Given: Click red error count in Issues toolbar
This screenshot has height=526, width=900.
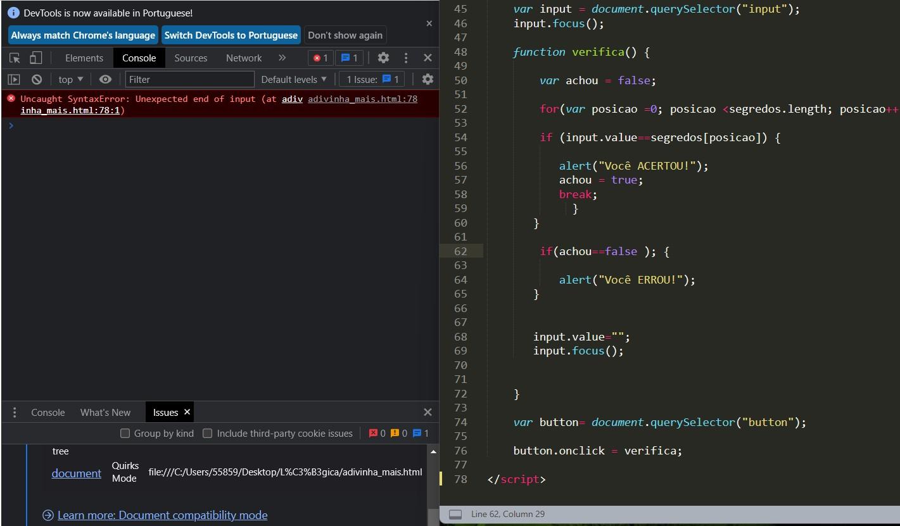Looking at the screenshot, I should tap(377, 433).
